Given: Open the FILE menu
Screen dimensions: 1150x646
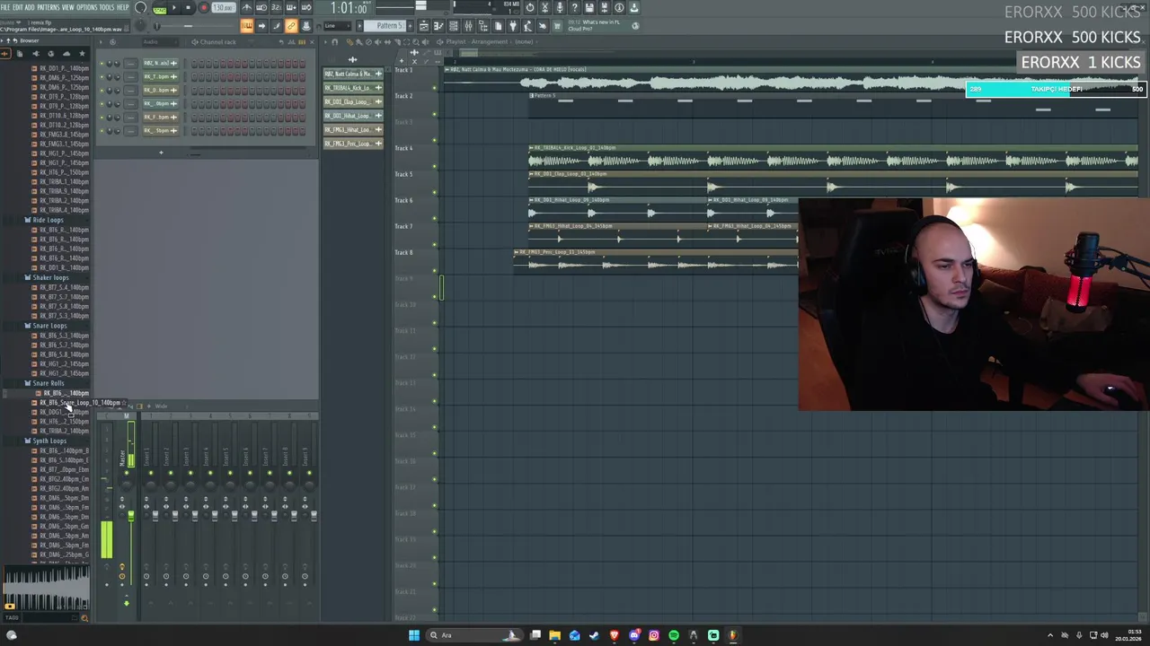Looking at the screenshot, I should [x=5, y=7].
